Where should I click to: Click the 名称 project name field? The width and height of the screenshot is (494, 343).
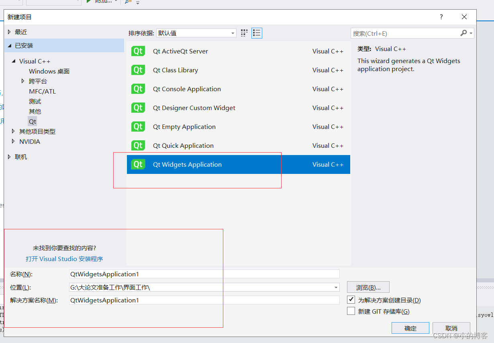pyautogui.click(x=201, y=274)
